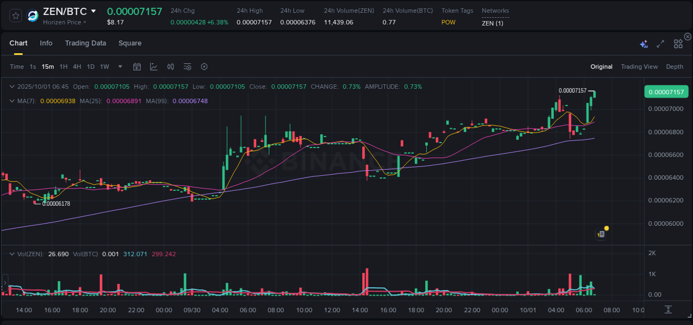
Task: Click the POW token tag
Action: 449,22
